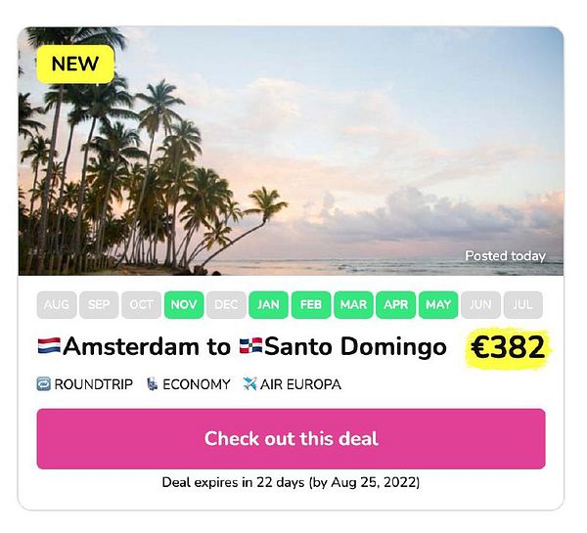587x533 pixels.
Task: Click the highlighted €382 price
Action: point(508,348)
